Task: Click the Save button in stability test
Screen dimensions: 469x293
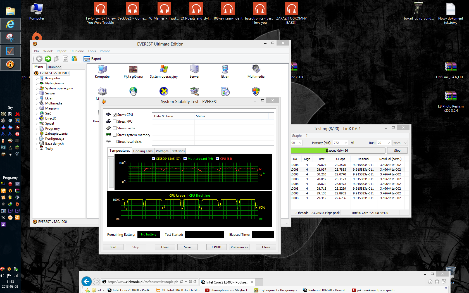Action: click(x=187, y=247)
